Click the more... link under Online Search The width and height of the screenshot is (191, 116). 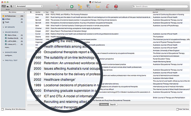[x=7, y=47]
